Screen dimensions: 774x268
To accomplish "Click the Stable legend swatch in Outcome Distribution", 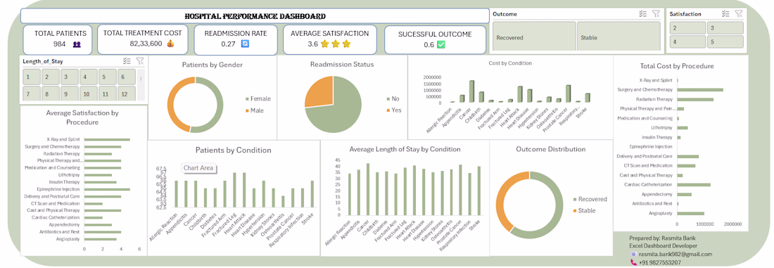I will (x=575, y=211).
